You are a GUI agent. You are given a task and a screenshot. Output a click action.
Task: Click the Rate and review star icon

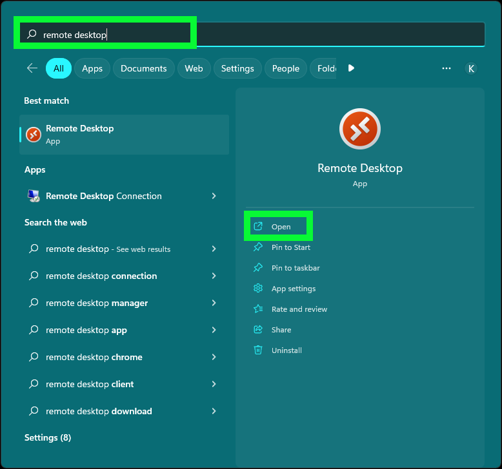(258, 309)
